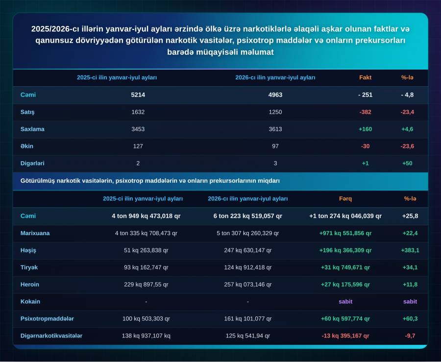Select the Fərq column header
The image size is (441, 362).
point(345,198)
